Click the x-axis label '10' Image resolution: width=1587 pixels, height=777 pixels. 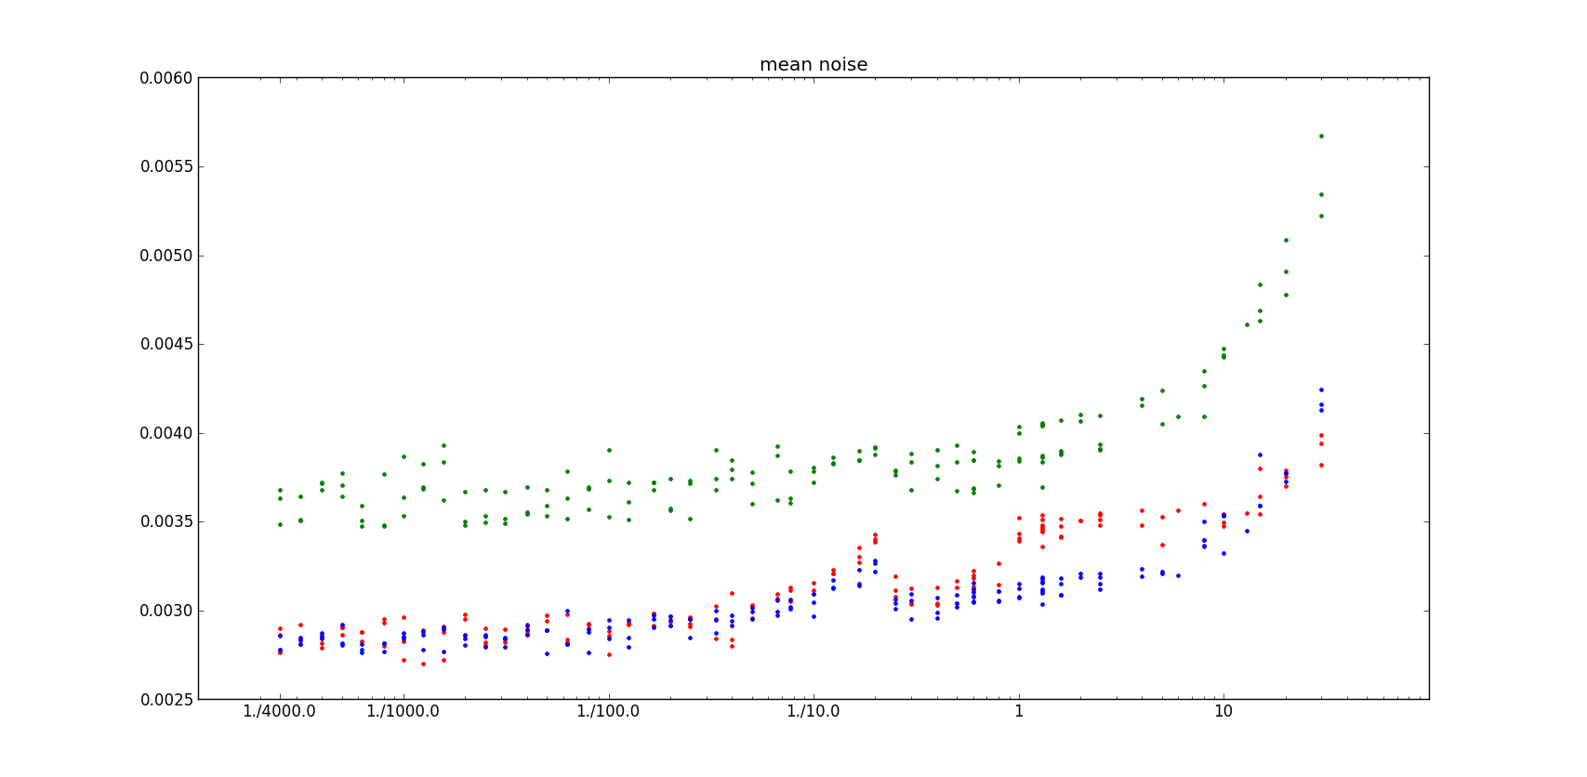[1223, 712]
